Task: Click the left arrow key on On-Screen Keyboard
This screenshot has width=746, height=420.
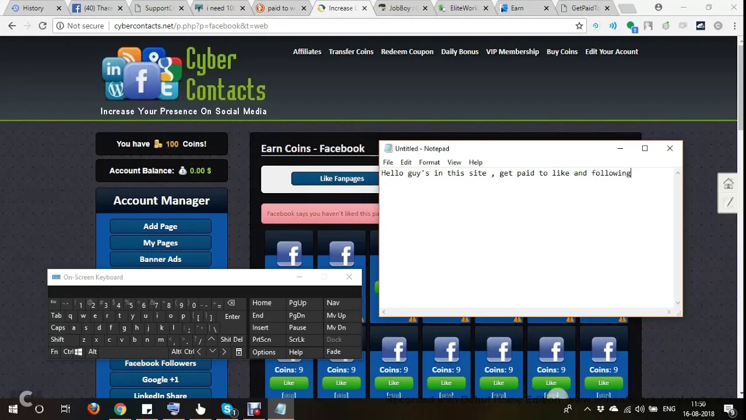Action: coord(199,352)
